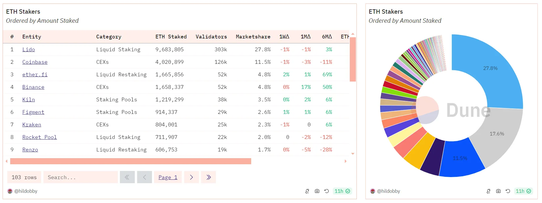Viewport: 542px width, 203px height.
Task: Refresh the pie chart query results
Action: point(508,191)
